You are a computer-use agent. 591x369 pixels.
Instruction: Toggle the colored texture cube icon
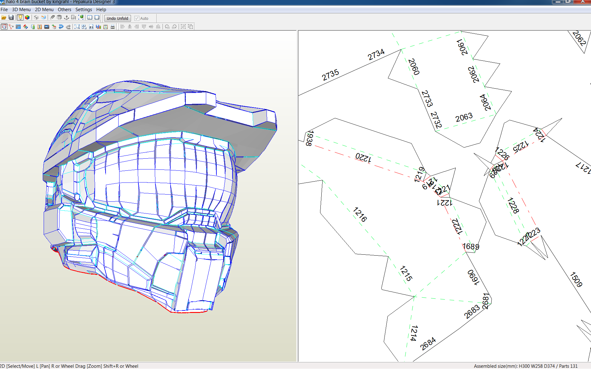(27, 18)
